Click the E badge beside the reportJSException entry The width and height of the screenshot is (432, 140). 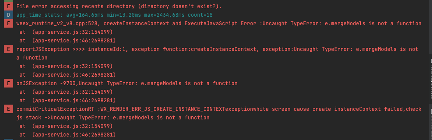tap(9, 49)
